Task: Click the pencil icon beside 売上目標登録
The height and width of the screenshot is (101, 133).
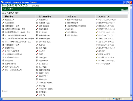Action: coord(3,23)
